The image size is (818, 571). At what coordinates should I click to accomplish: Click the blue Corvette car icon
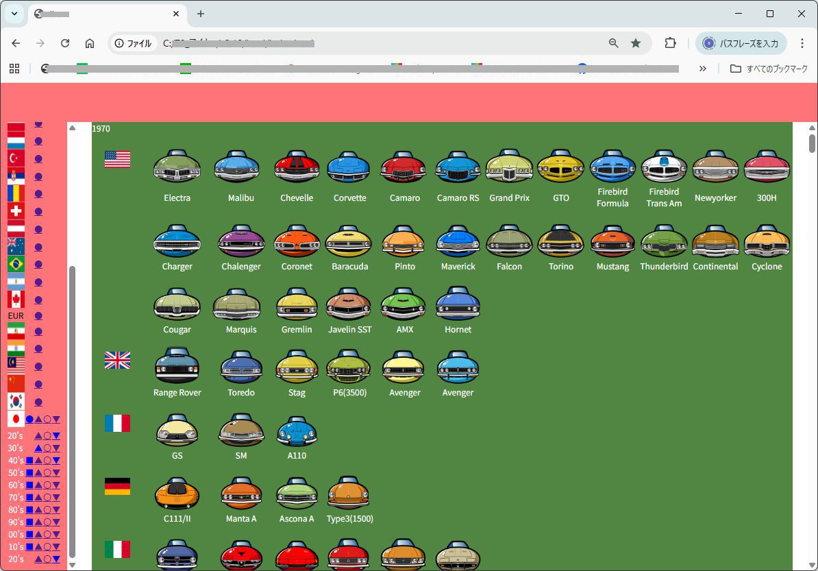[x=349, y=168]
